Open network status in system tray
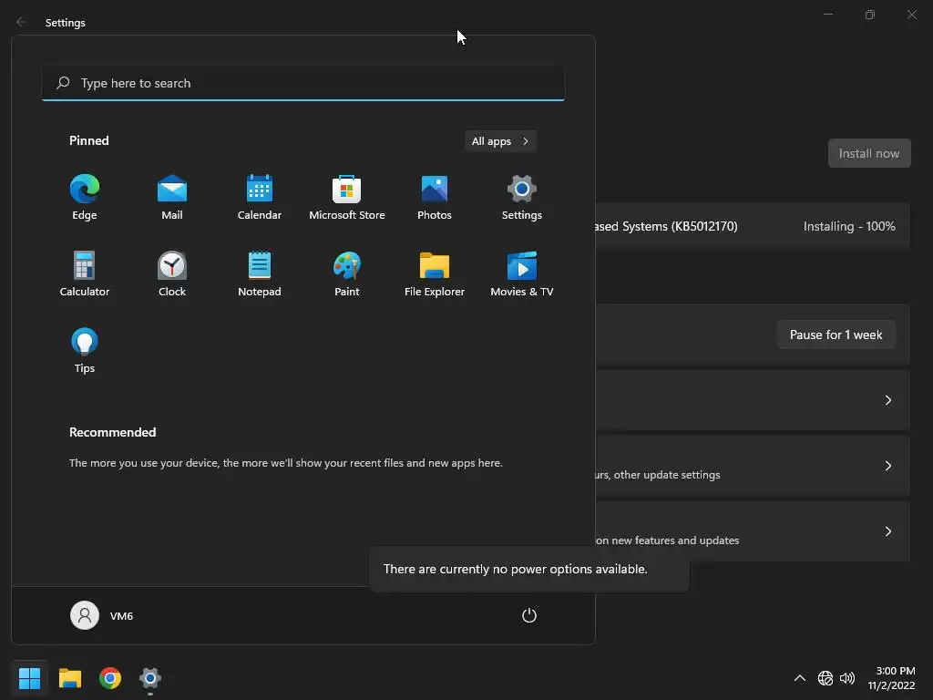The height and width of the screenshot is (700, 933). point(825,678)
